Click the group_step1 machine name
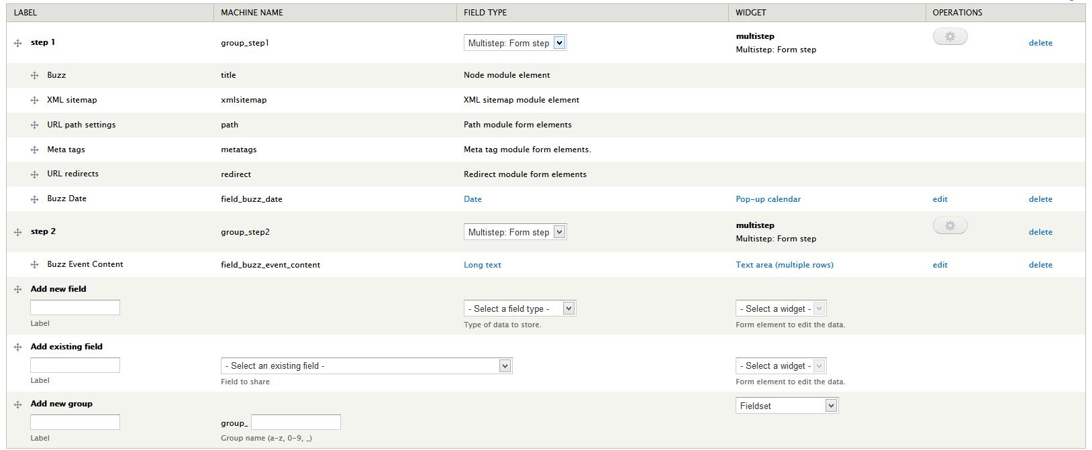The image size is (1092, 450). coord(245,43)
